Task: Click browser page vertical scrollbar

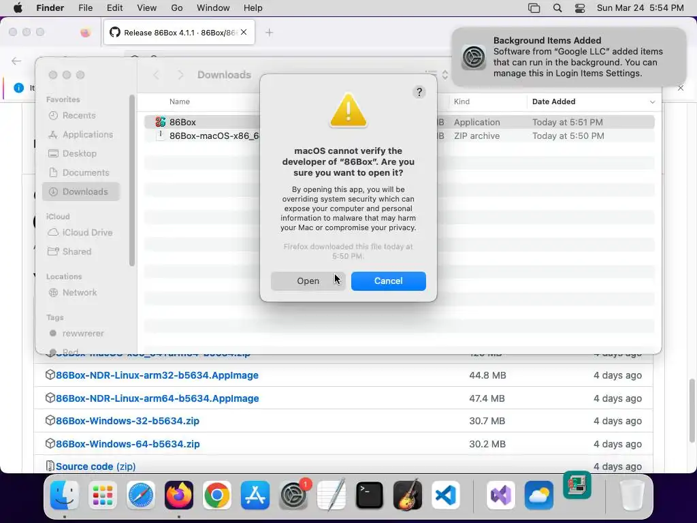Action: tap(692, 411)
